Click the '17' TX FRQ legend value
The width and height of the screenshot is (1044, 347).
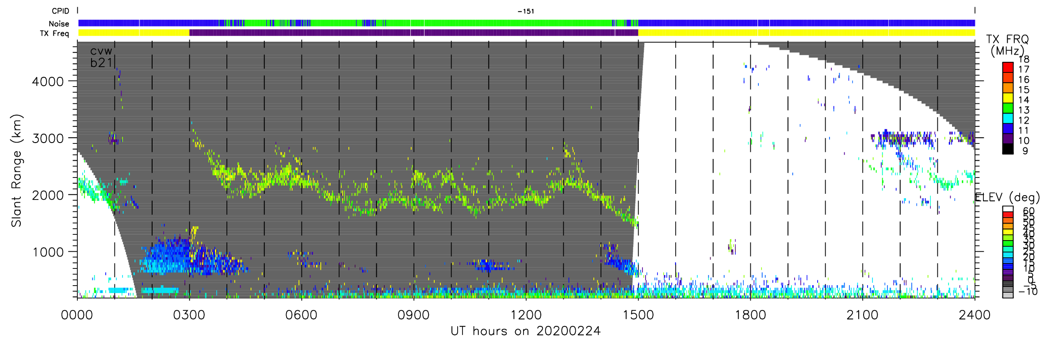pos(1024,69)
